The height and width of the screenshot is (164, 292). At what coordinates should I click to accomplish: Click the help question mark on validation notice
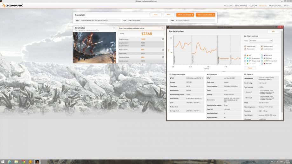click(162, 28)
